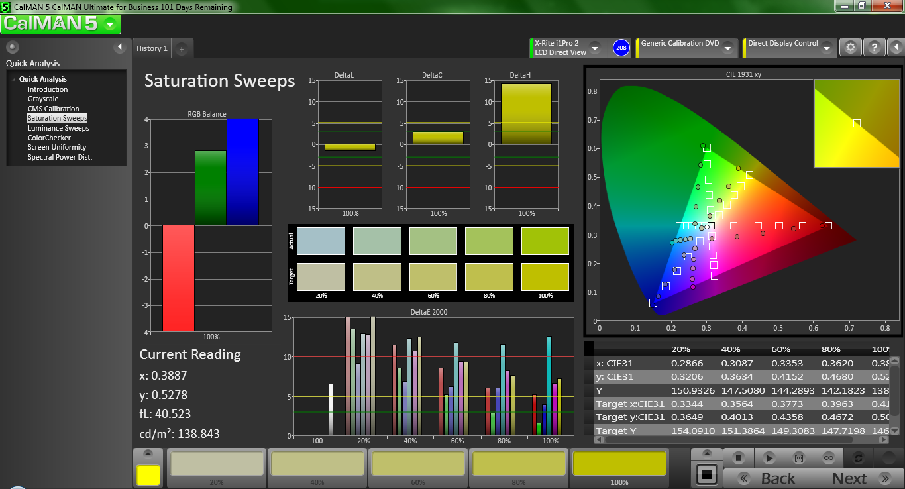Open help with the question mark icon

click(875, 48)
